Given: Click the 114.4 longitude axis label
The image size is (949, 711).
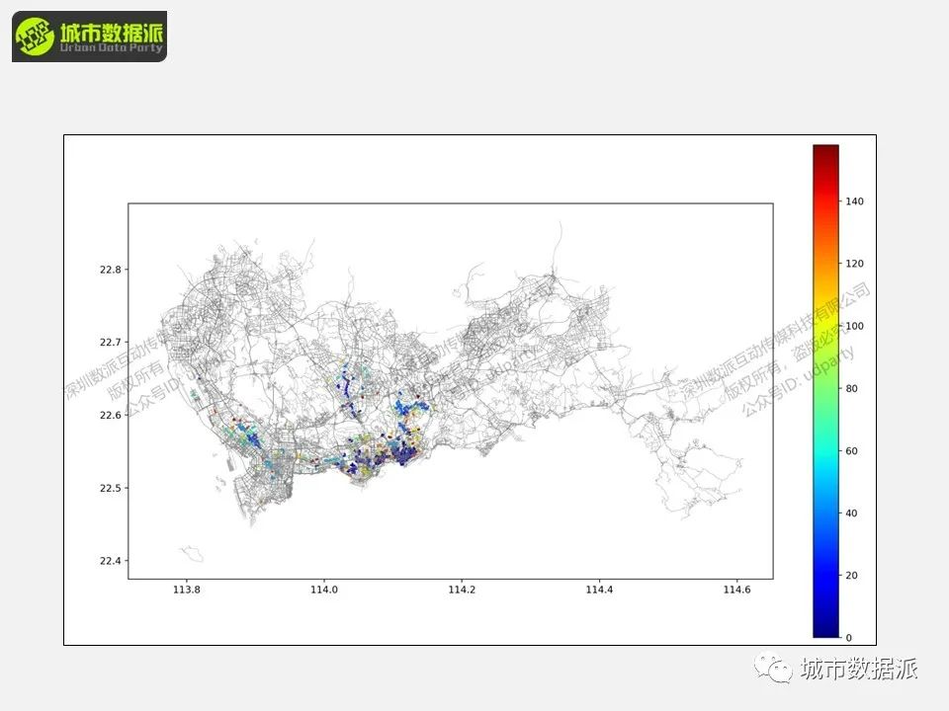Looking at the screenshot, I should 599,590.
